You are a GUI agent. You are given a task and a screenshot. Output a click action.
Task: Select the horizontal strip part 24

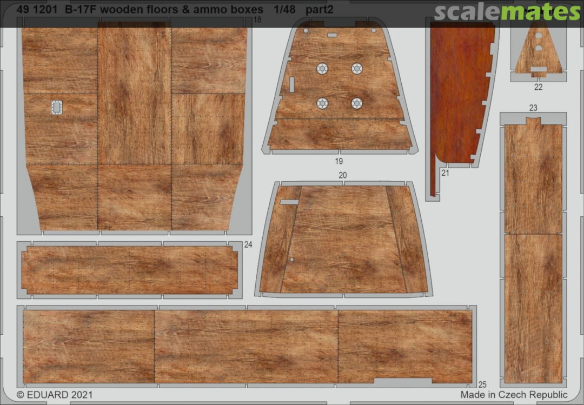[130, 270]
